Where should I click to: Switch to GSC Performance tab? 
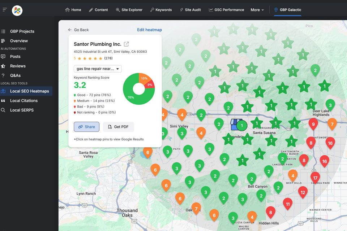226,10
